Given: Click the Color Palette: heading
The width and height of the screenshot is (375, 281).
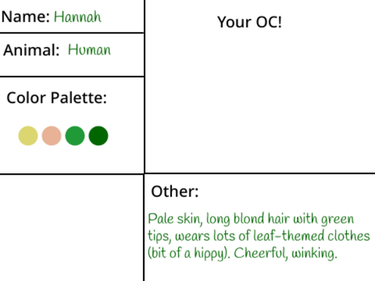Looking at the screenshot, I should (x=57, y=98).
